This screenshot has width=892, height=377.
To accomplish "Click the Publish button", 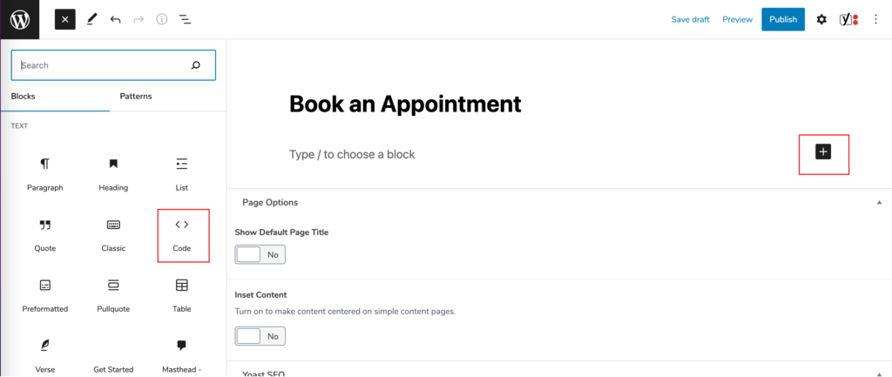I will tap(783, 19).
